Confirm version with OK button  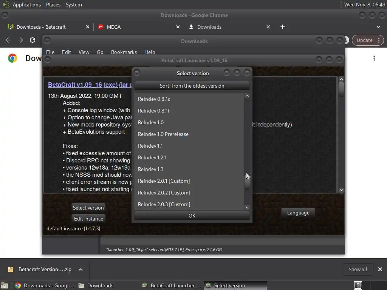192,216
